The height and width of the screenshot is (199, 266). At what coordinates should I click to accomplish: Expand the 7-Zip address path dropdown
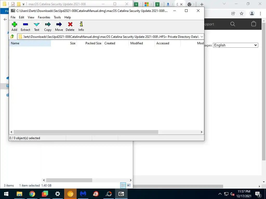click(x=202, y=37)
